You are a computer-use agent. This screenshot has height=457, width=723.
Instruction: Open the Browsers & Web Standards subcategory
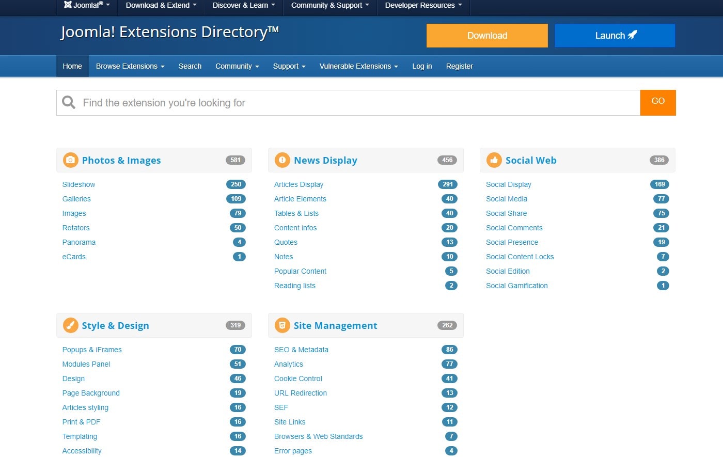coord(319,436)
